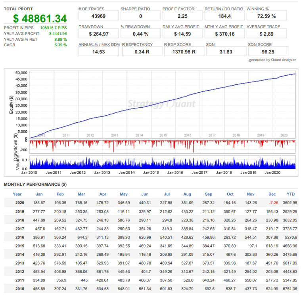The image size is (301, 297).
Task: Select the yearly avg profit $ 4441.96
Action: (x=58, y=34)
